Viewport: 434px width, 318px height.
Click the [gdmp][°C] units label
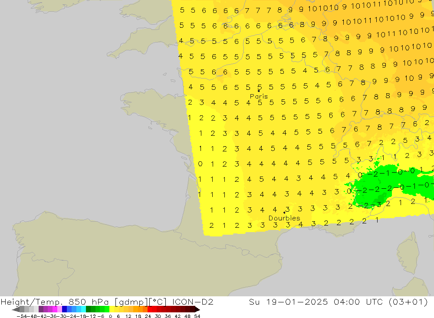coord(140,302)
